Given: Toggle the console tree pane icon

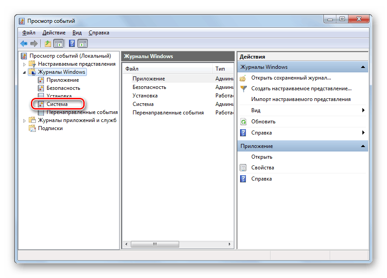Looking at the screenshot, I should [59, 44].
